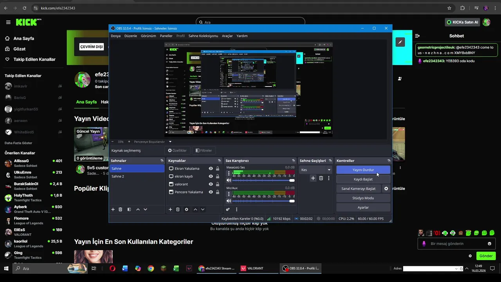Collapse Kick chat panel arrow icon
This screenshot has width=501, height=282.
click(418, 36)
